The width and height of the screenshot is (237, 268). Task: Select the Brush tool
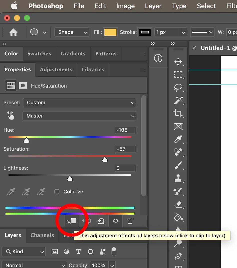click(x=178, y=165)
